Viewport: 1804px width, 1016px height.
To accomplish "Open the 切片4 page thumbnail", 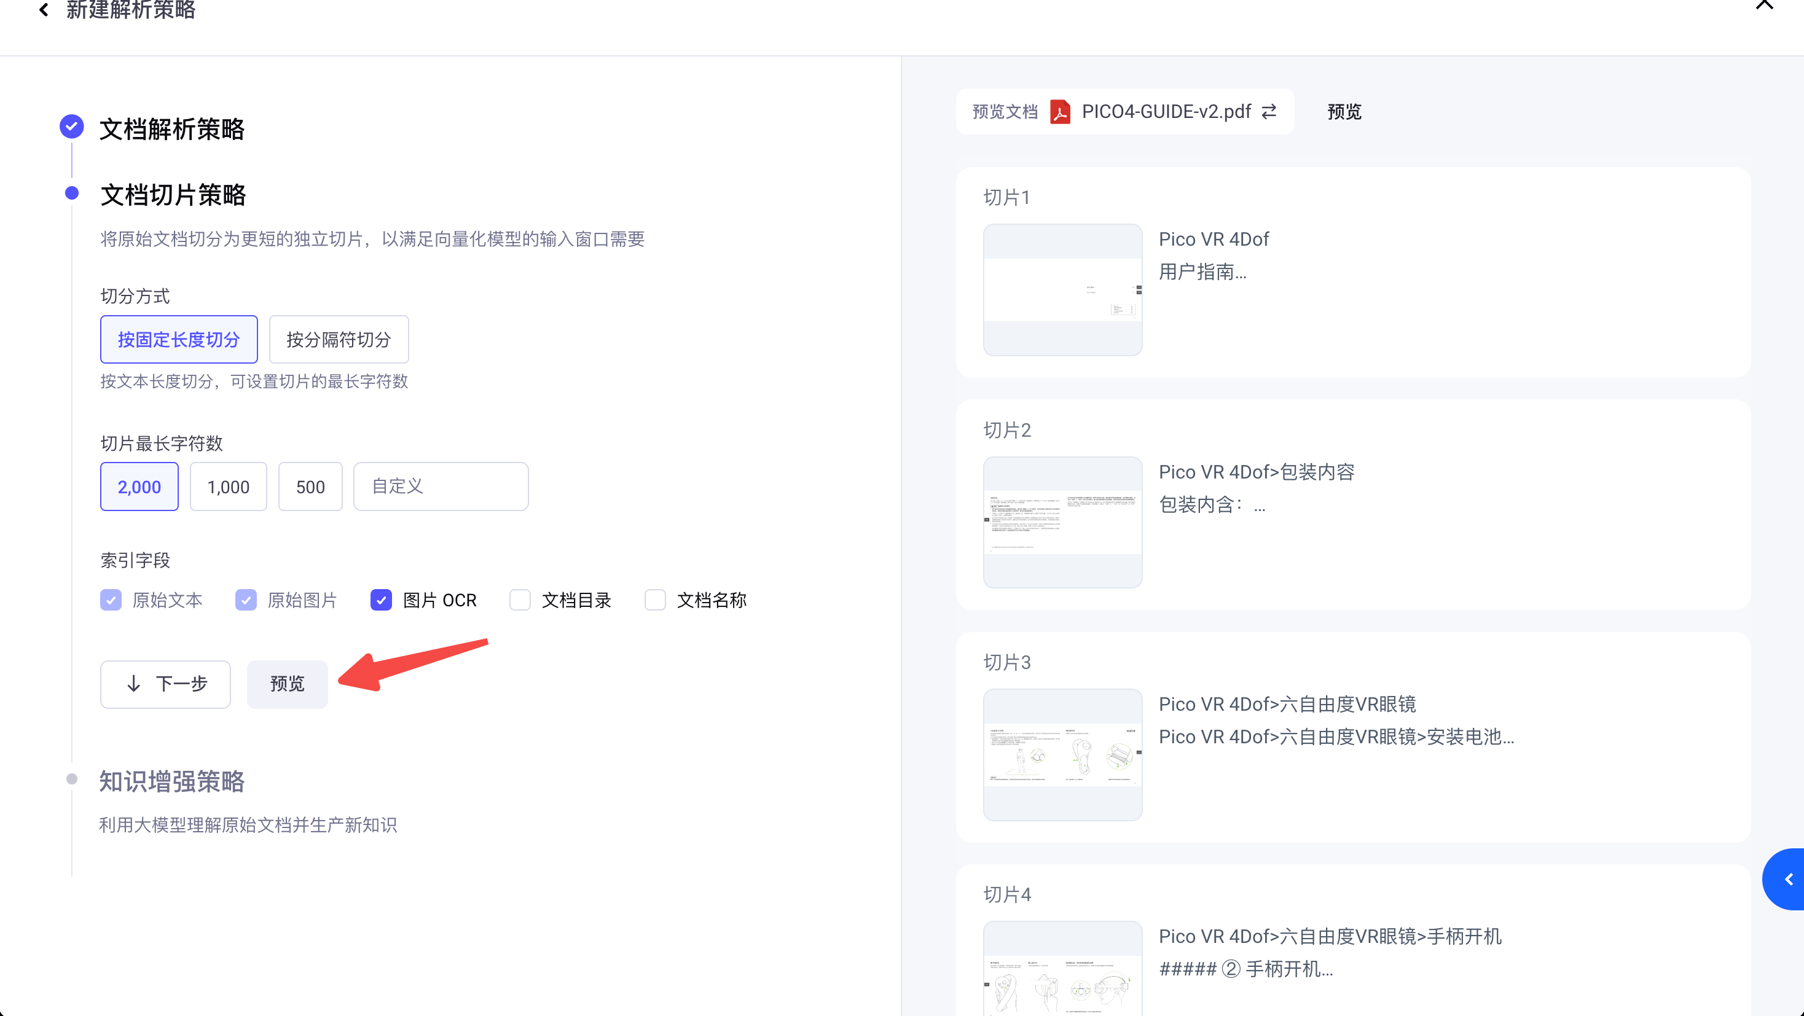I will click(x=1062, y=968).
